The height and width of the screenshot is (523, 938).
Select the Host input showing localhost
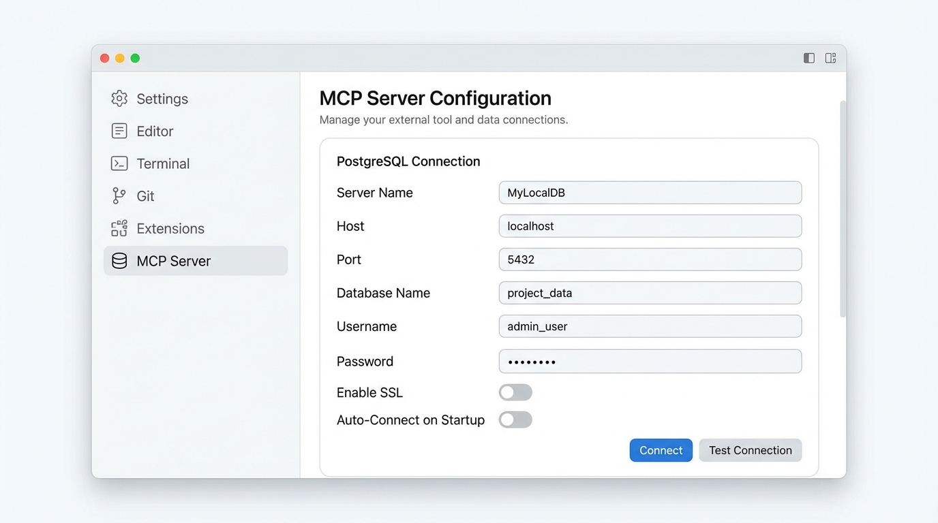[650, 226]
